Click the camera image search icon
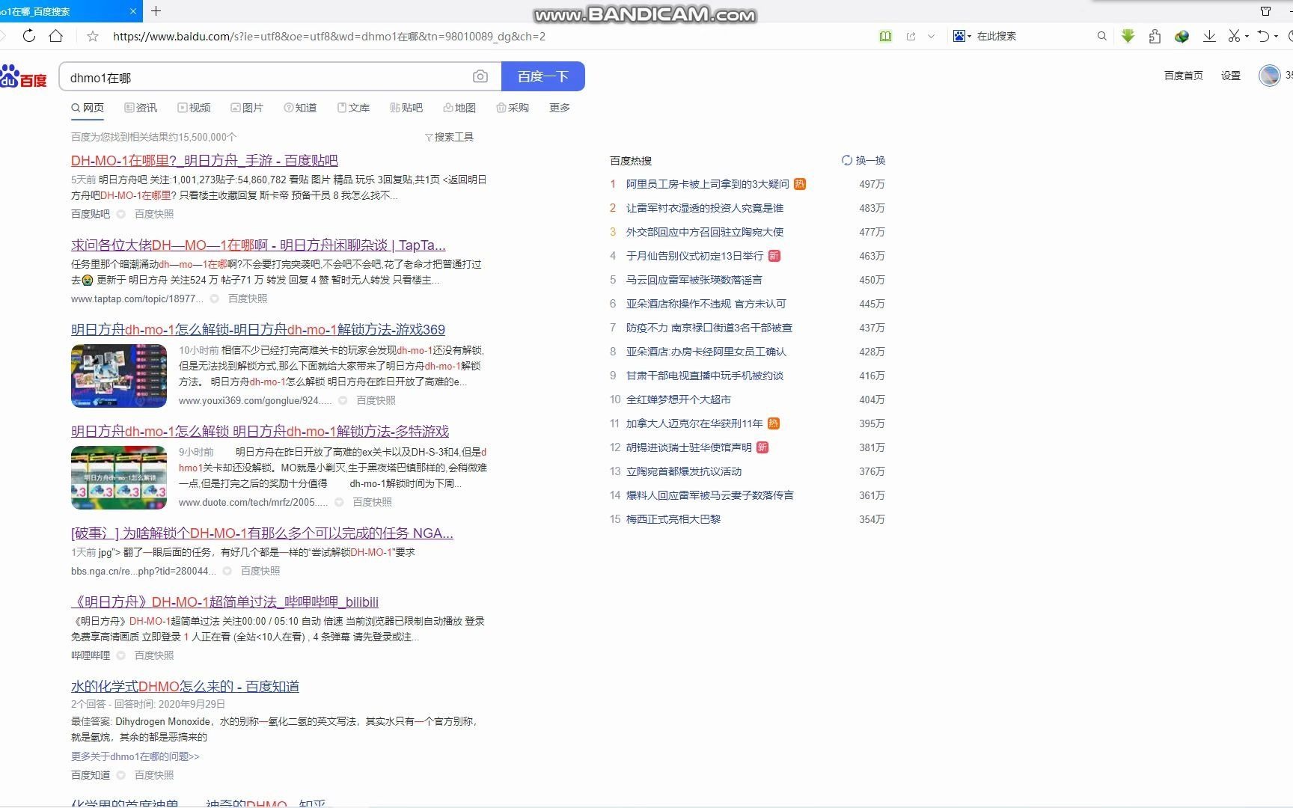Screen dimensions: 1293x808 click(480, 76)
